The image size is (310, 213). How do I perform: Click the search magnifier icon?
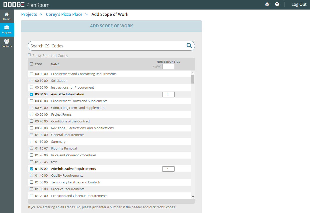coord(189,45)
